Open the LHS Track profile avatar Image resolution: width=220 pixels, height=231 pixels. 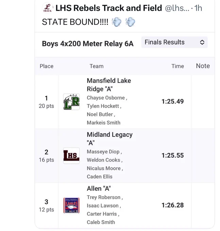(48, 8)
